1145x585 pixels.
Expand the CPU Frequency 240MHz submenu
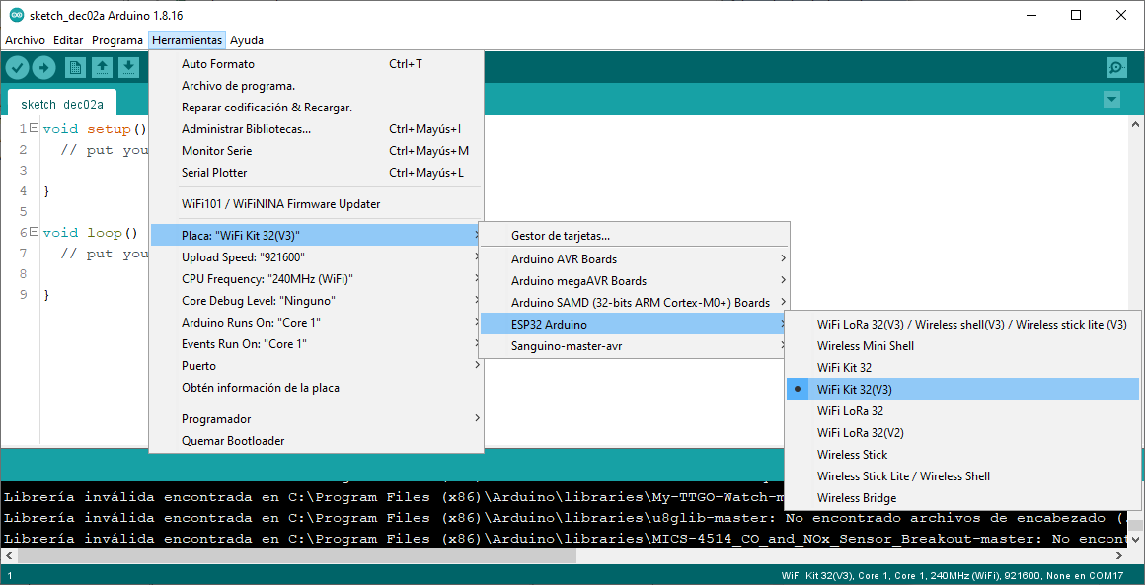tap(316, 278)
